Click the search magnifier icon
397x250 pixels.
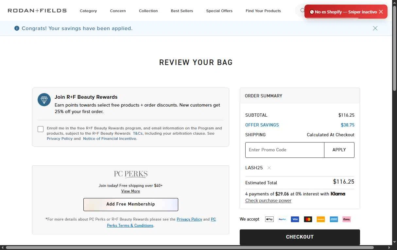point(302,10)
